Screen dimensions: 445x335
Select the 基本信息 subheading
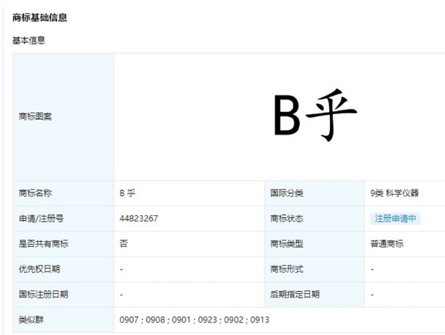tap(29, 40)
